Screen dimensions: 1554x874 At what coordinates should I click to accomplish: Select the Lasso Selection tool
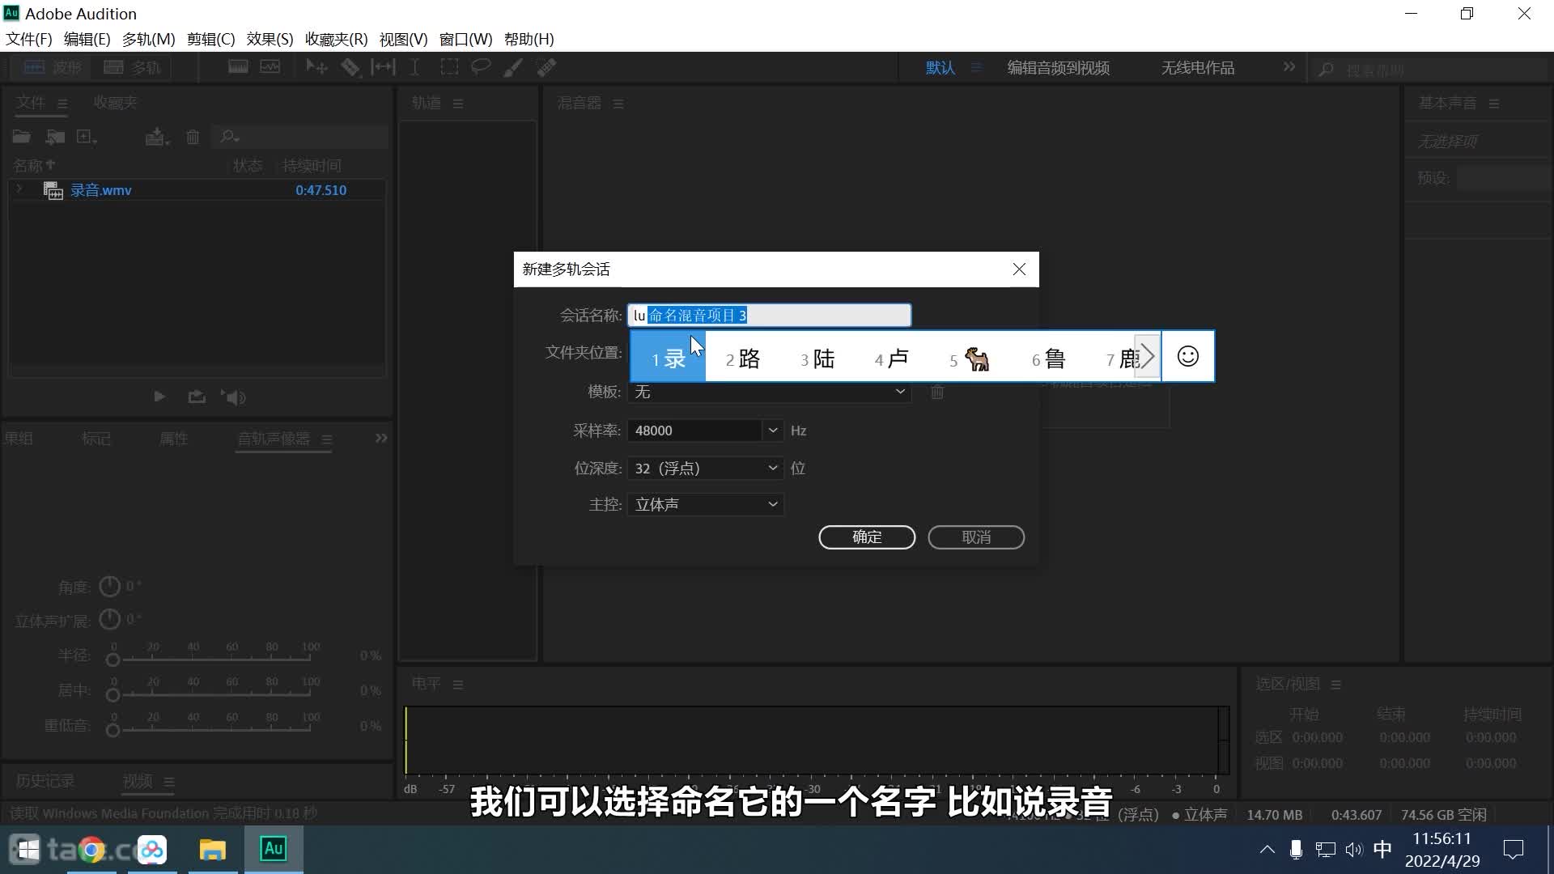[x=481, y=67]
